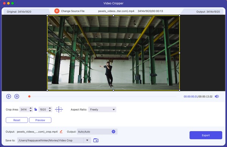This screenshot has height=147, width=227.
Task: Click the Export button
Action: 206,135
